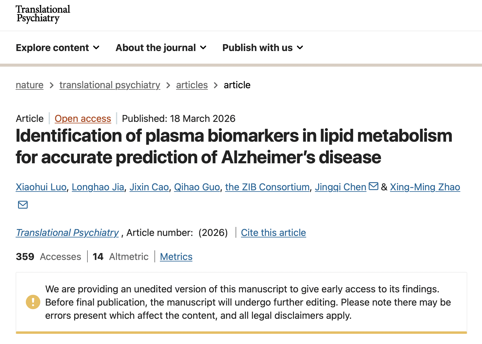
Task: Go to the nature breadcrumb link
Action: 29,85
